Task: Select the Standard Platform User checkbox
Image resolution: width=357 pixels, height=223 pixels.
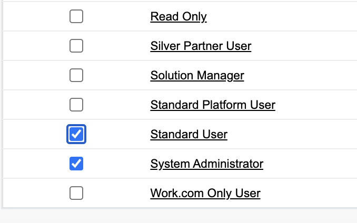Action: tap(76, 105)
